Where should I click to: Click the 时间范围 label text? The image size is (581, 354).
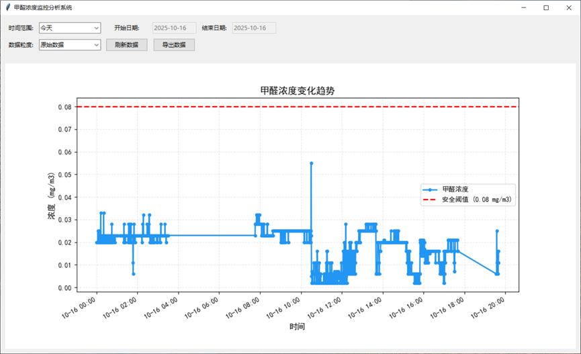click(x=21, y=28)
